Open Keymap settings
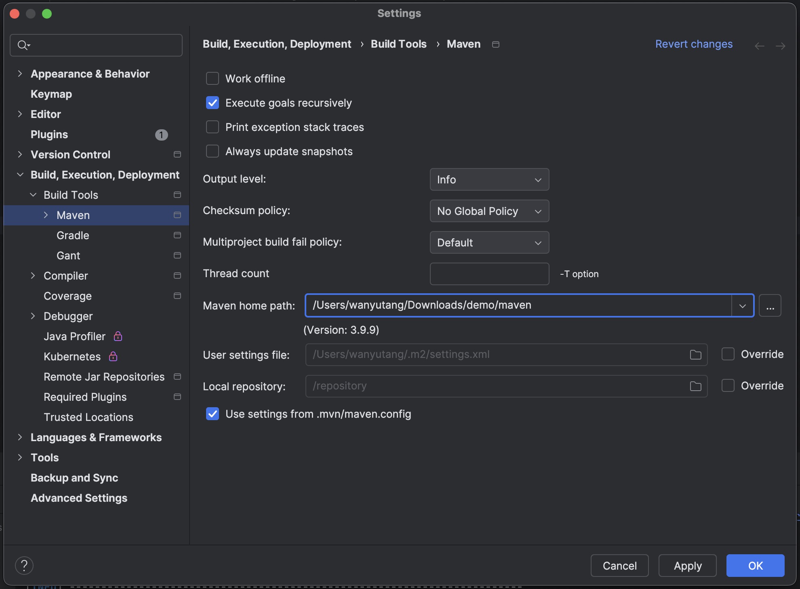 51,94
